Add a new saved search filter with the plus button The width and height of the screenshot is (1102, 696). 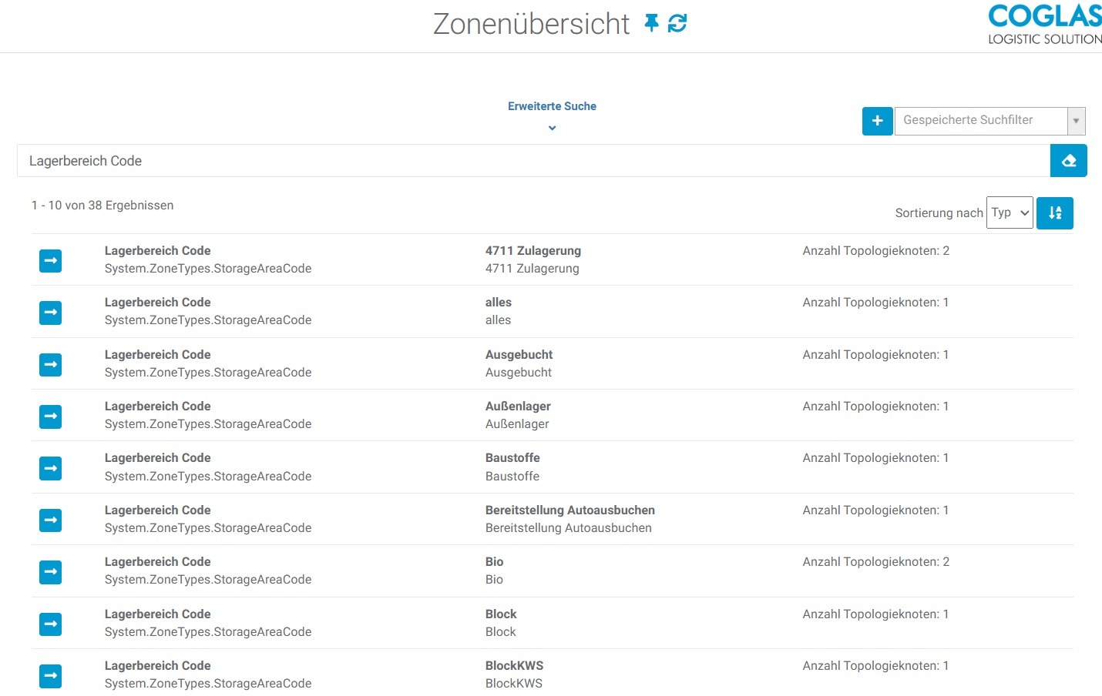877,121
